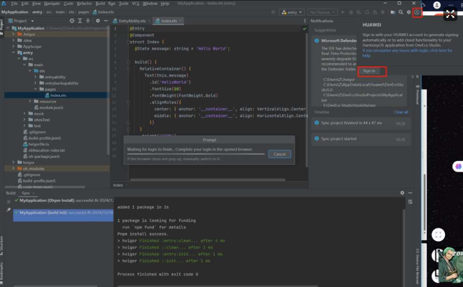Open the No Devices dropdown

pyautogui.click(x=322, y=13)
